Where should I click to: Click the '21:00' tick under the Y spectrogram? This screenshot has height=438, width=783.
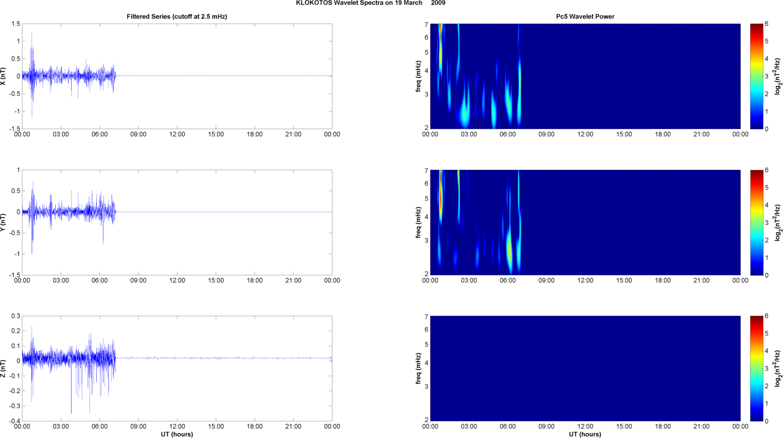[702, 281]
